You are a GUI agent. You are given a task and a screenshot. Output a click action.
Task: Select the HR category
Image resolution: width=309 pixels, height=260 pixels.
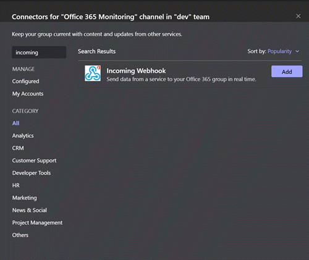pos(16,185)
